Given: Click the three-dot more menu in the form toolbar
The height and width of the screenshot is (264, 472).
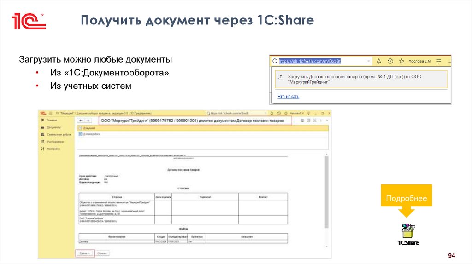Looking at the screenshot, I should (321, 121).
